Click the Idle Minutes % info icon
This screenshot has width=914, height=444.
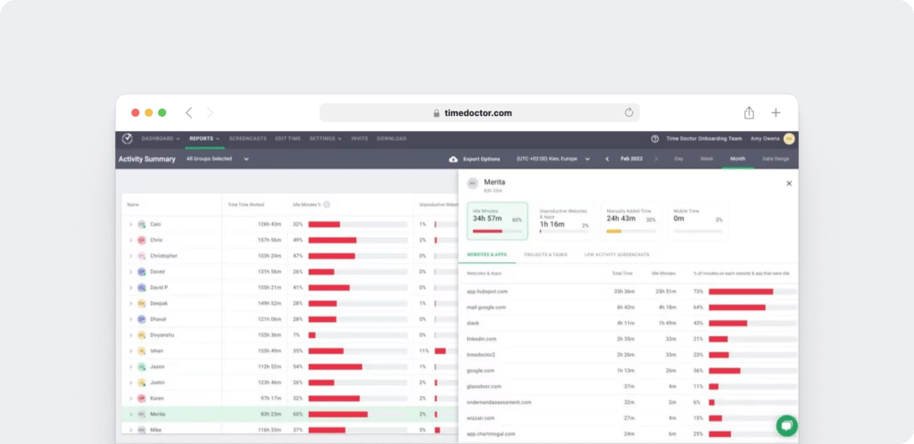pyautogui.click(x=327, y=205)
